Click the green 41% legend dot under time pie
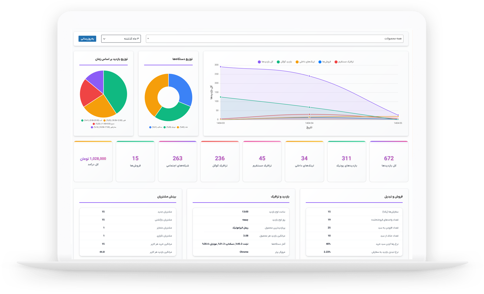This screenshot has width=484, height=294. point(83,120)
